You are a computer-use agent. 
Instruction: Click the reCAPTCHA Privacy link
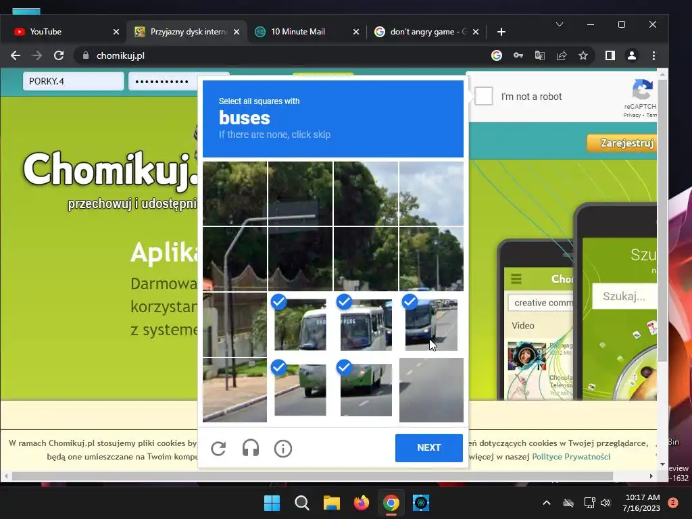pos(632,115)
